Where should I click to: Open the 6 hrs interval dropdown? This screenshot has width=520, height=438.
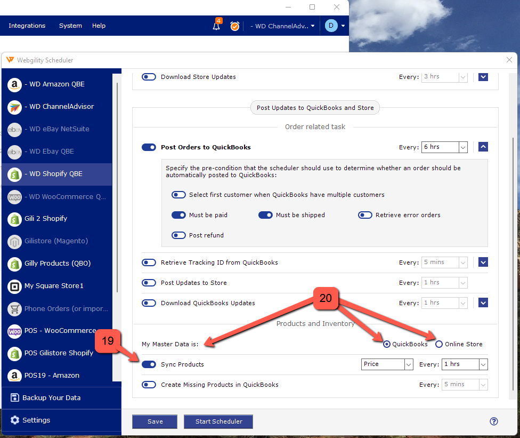[x=444, y=147]
